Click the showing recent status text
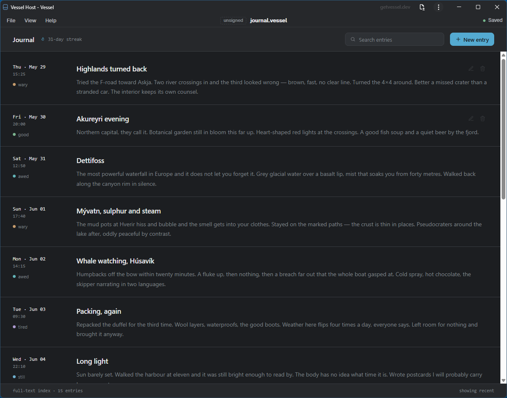This screenshot has width=507, height=398. click(x=476, y=391)
